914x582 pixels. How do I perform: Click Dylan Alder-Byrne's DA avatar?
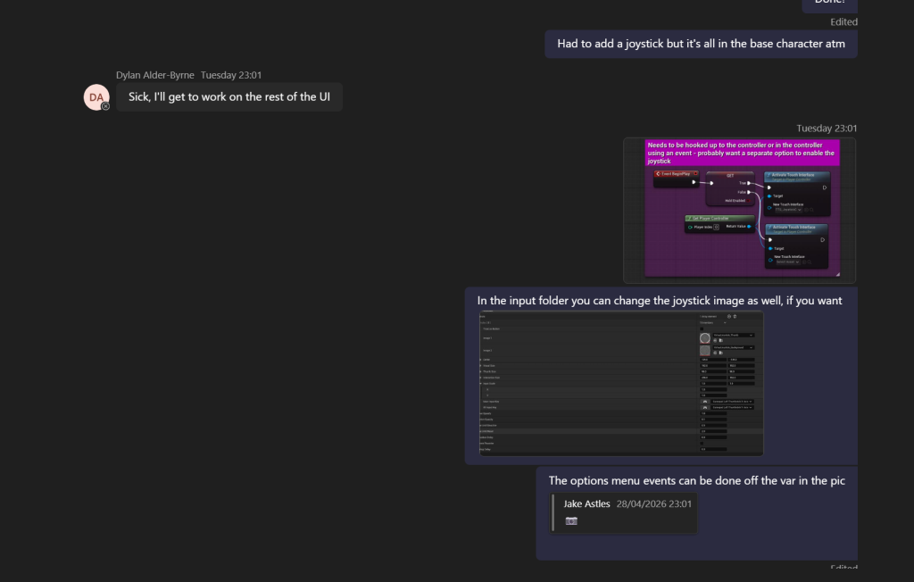96,97
